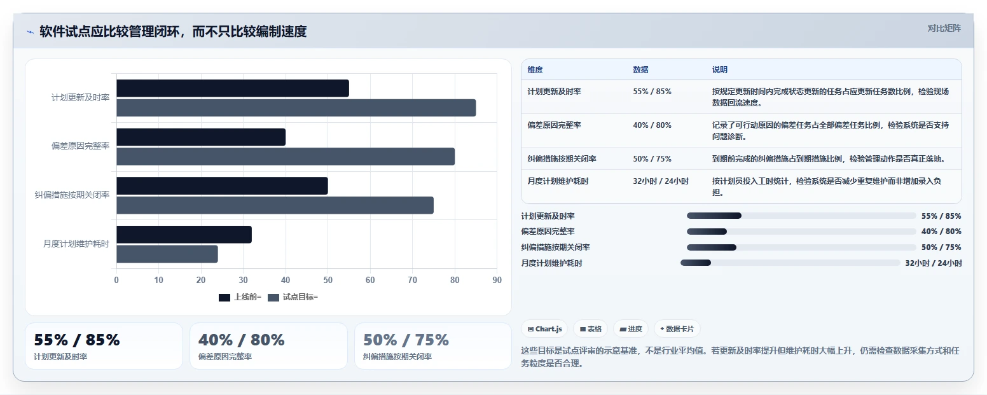Screen dimensions: 987x395
Task: Click the 表格 chip
Action: (x=590, y=329)
